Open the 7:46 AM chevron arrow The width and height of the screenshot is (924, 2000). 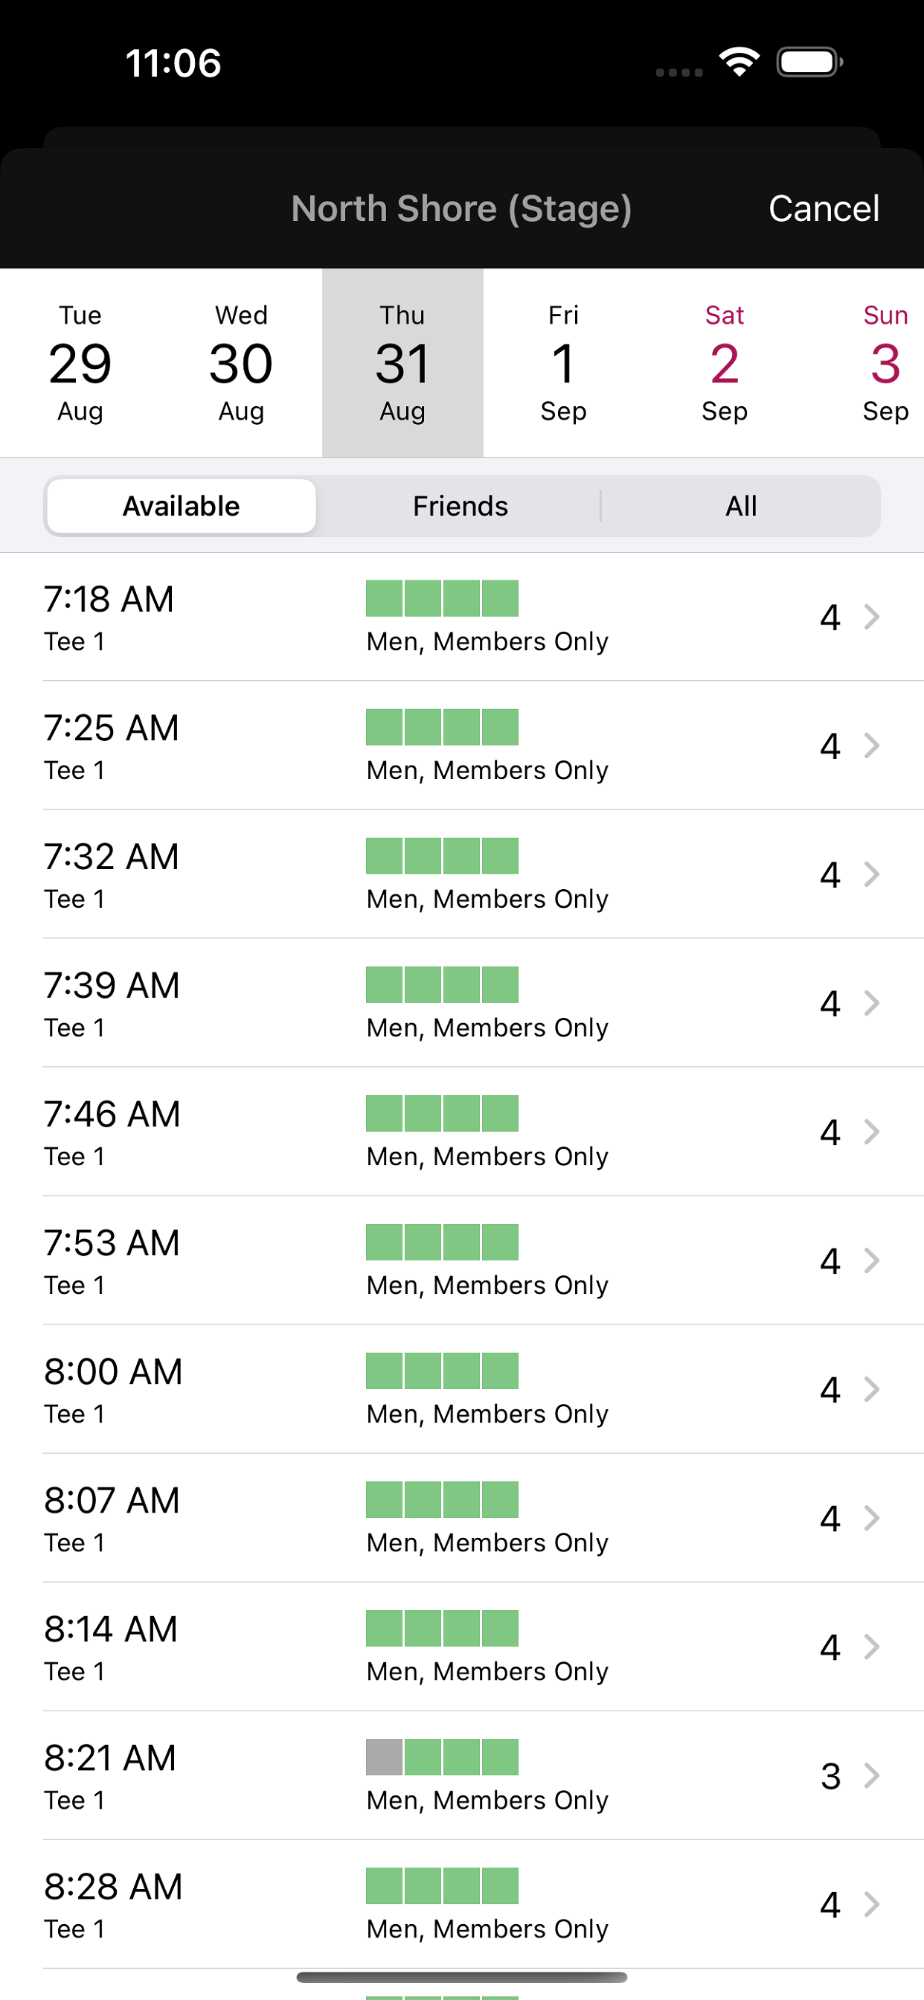coord(871,1132)
